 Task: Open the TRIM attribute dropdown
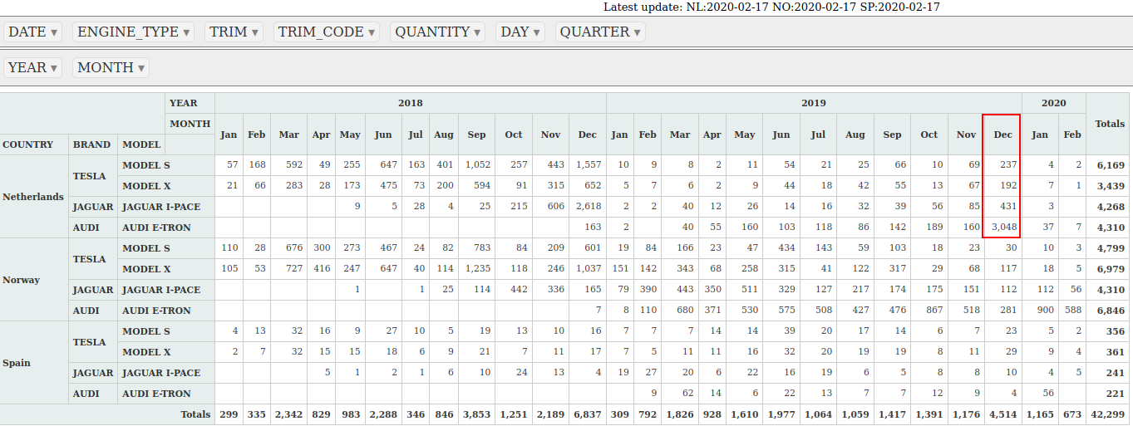254,32
